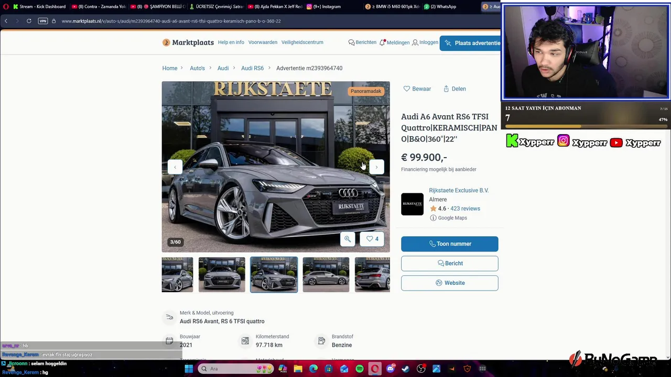The image size is (671, 377).
Task: Open Microsoft Edge from taskbar
Action: [313, 369]
